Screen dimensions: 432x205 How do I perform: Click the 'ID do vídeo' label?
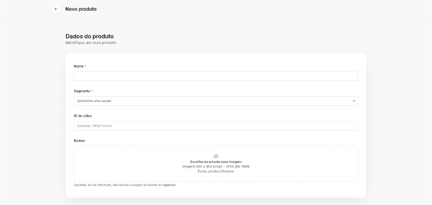83,116
